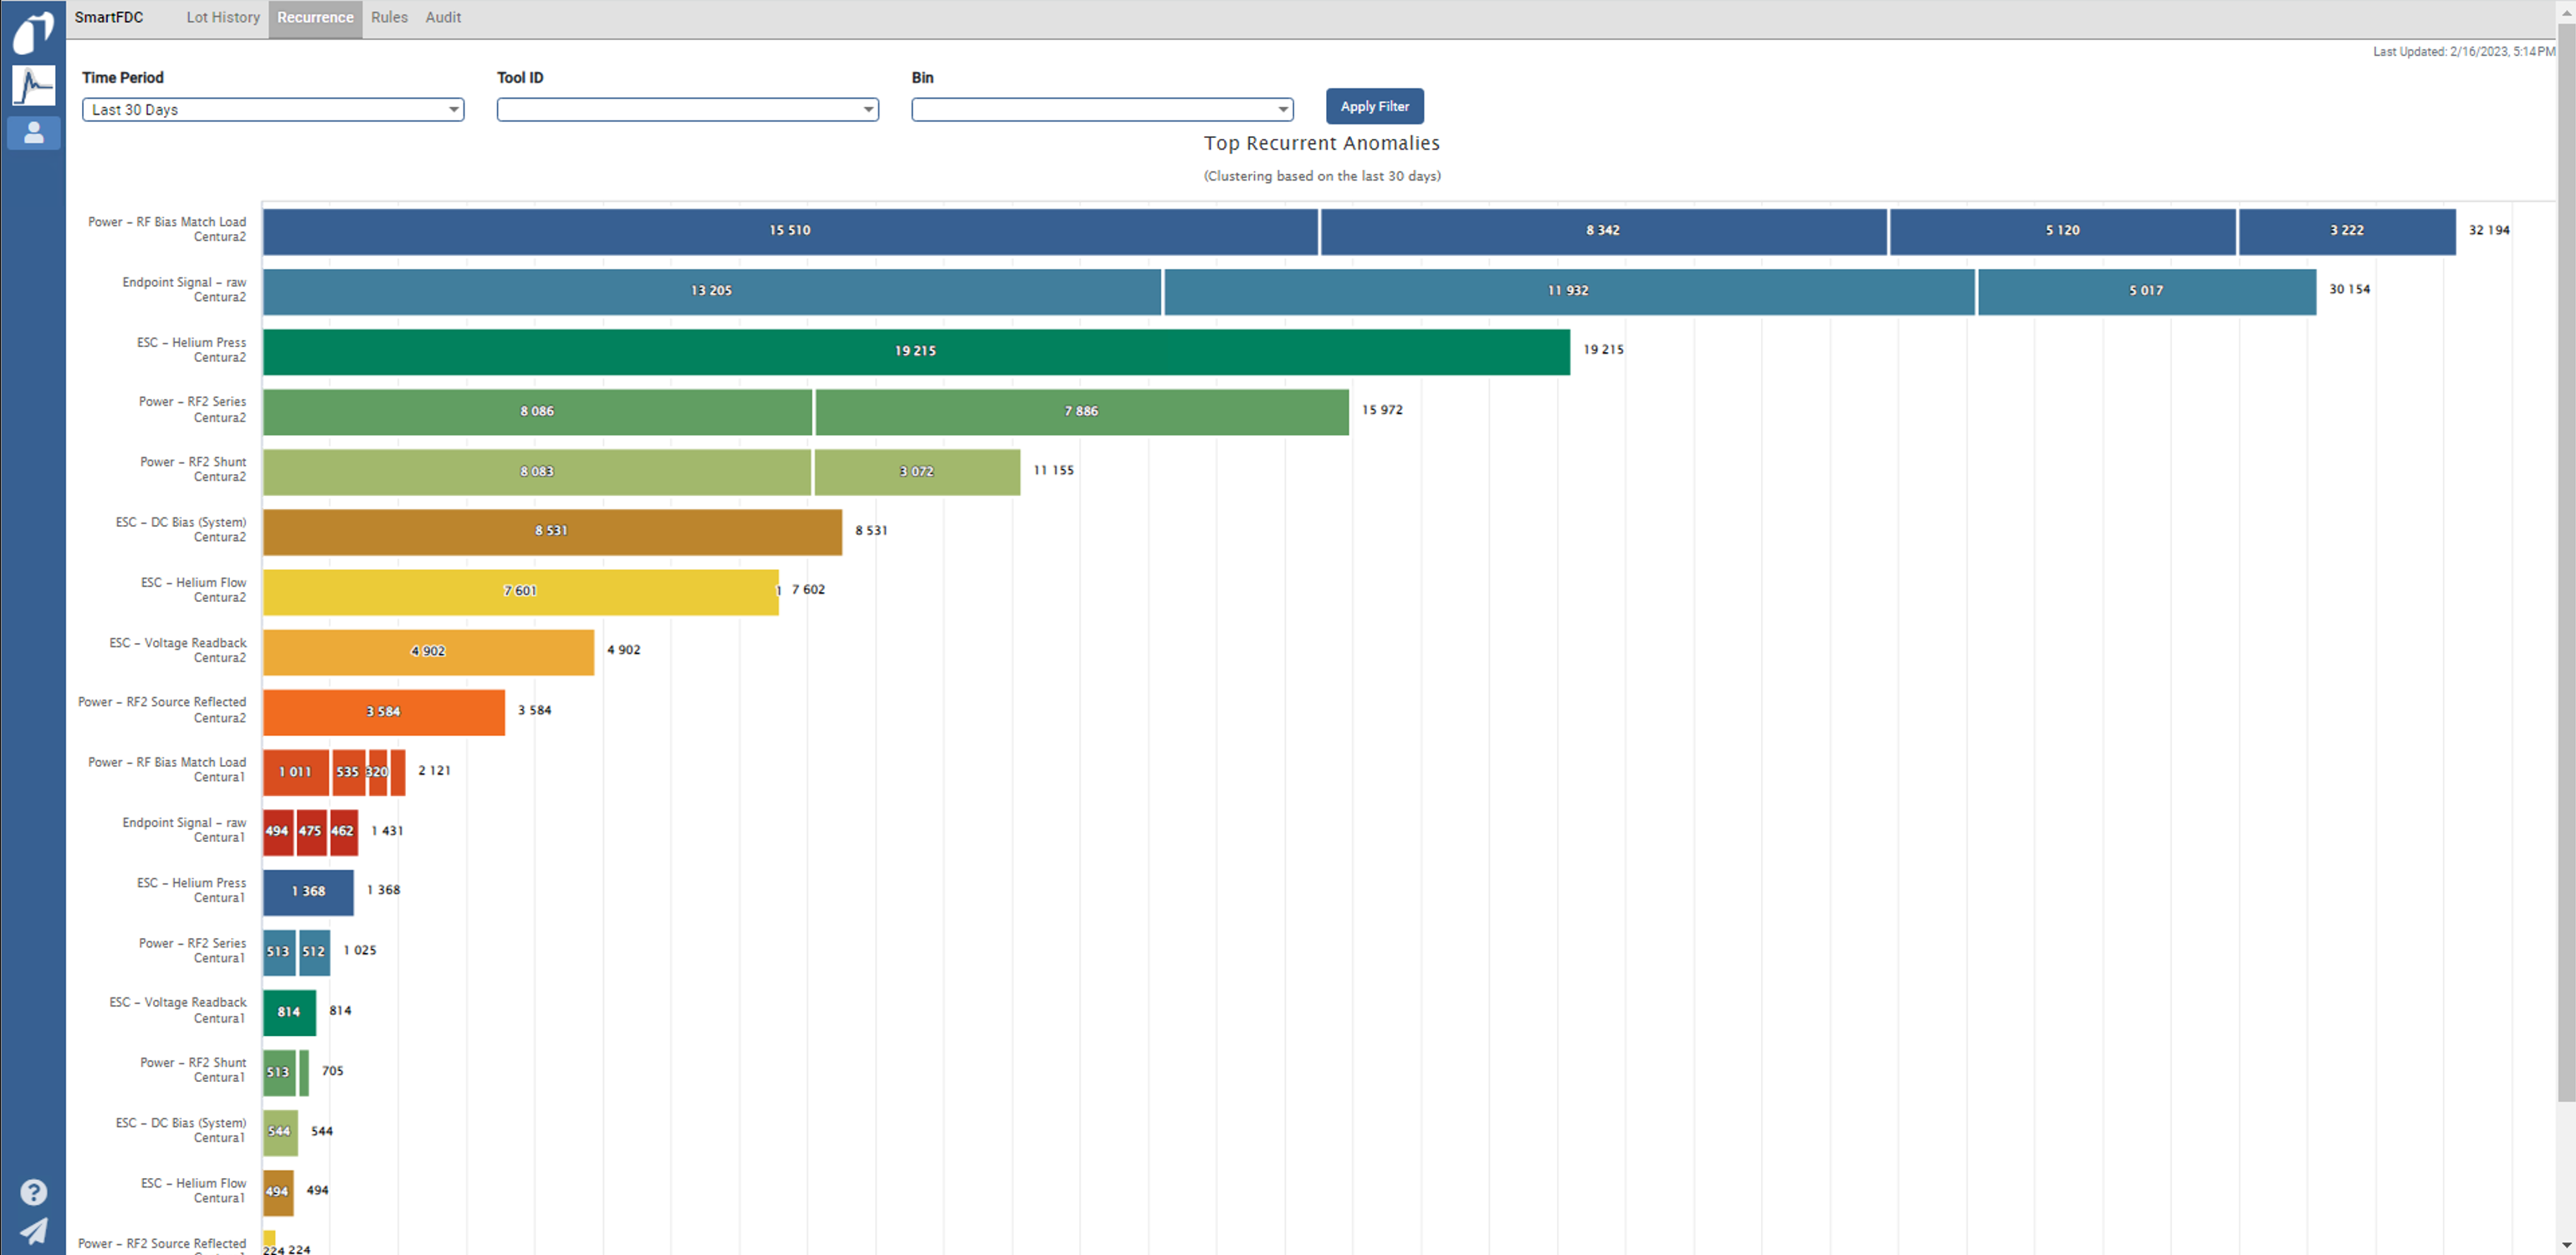Open the Rules tab
Screen dimensions: 2576x1255
coord(389,17)
